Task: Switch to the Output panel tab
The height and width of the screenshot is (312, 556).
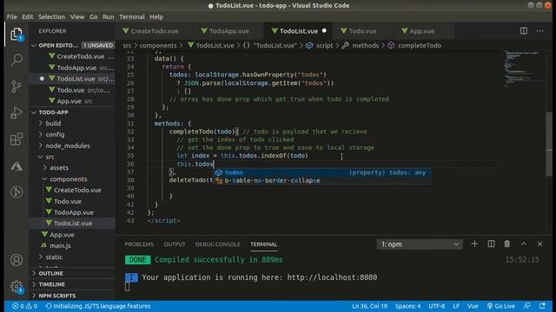Action: pyautogui.click(x=175, y=244)
